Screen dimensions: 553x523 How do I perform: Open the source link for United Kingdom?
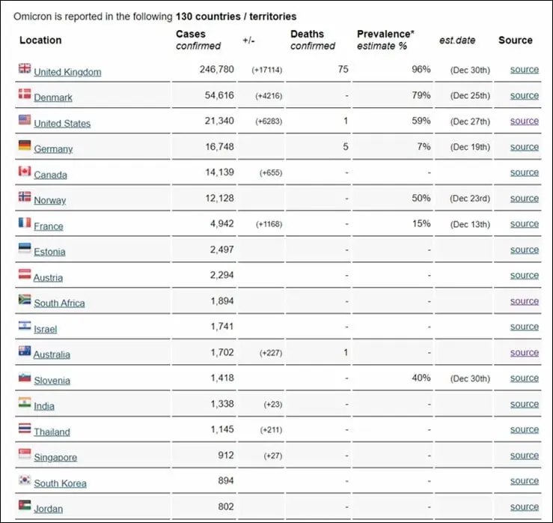(x=525, y=70)
